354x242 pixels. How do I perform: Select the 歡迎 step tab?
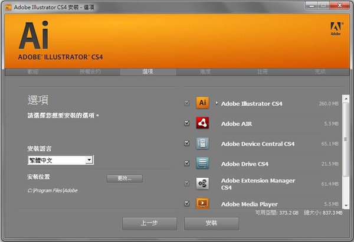(x=33, y=71)
